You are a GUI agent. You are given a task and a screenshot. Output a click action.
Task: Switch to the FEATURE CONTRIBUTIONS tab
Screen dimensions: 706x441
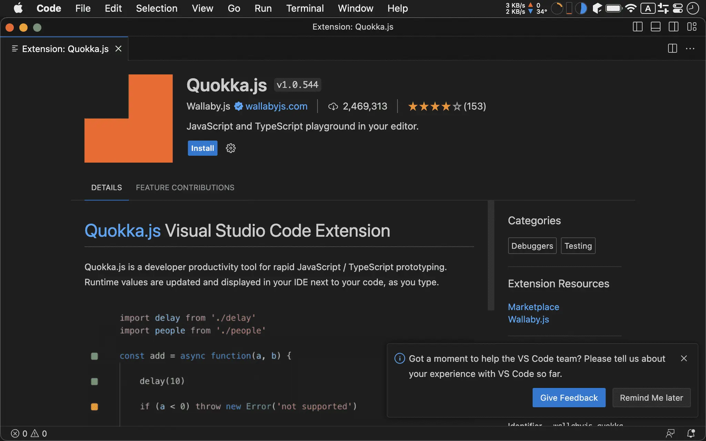(185, 187)
